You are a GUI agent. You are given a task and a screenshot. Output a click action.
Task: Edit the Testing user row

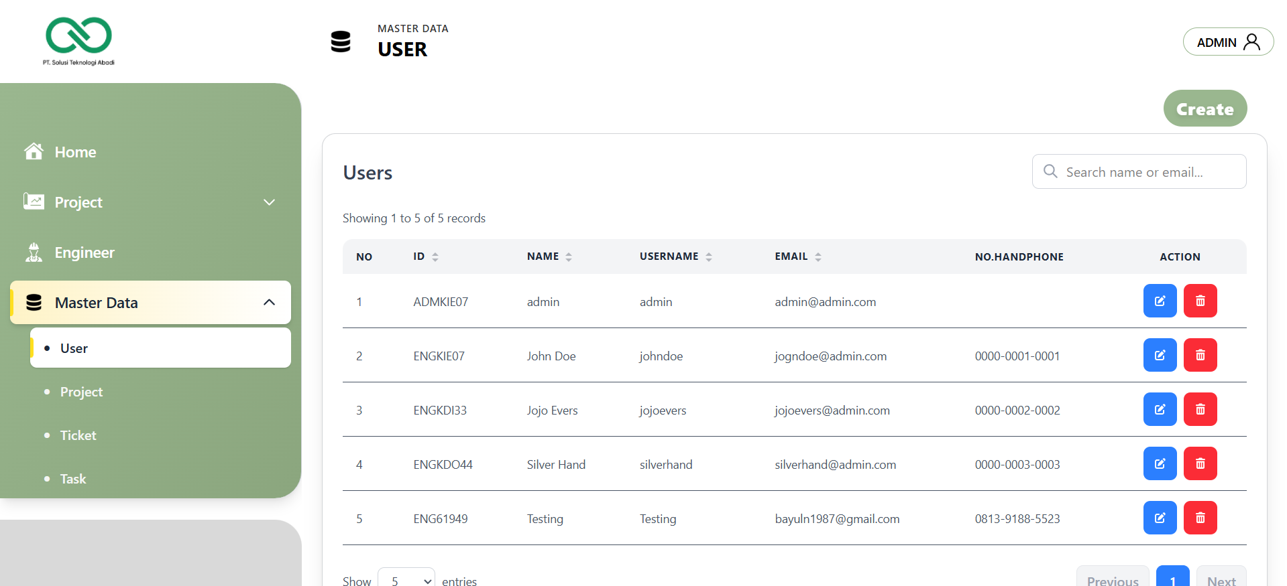point(1160,518)
